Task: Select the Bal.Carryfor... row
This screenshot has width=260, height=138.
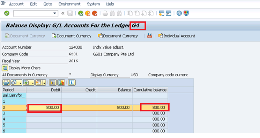Action: (14, 95)
